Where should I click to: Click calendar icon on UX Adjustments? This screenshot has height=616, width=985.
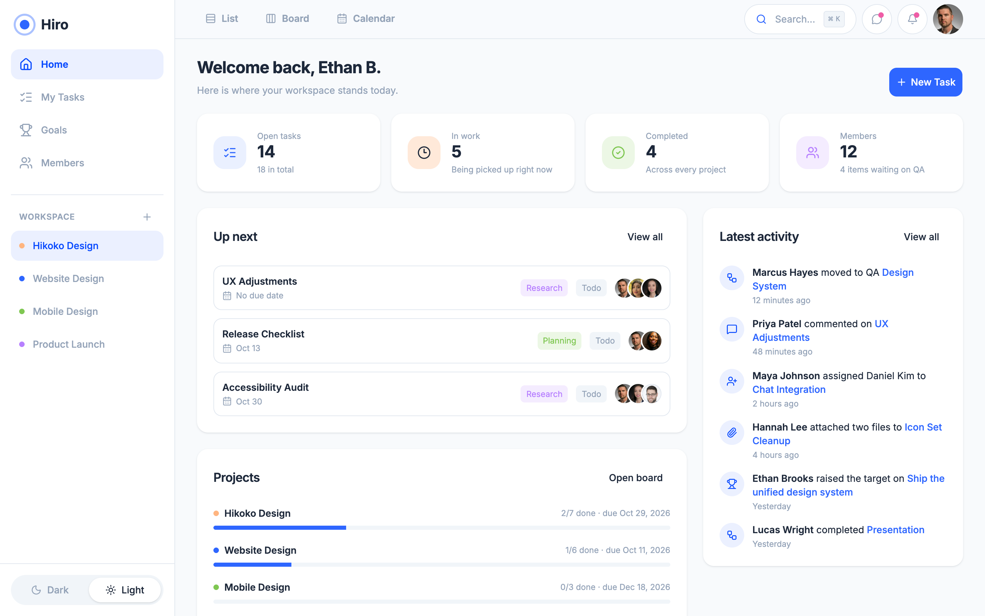[227, 296]
